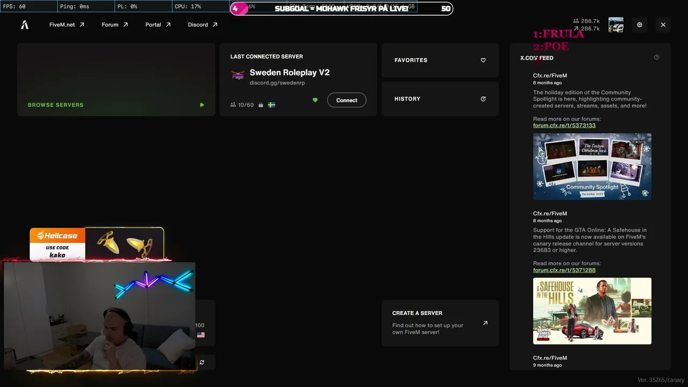This screenshot has height=387, width=688.
Task: Open the Portal link
Action: (158, 25)
